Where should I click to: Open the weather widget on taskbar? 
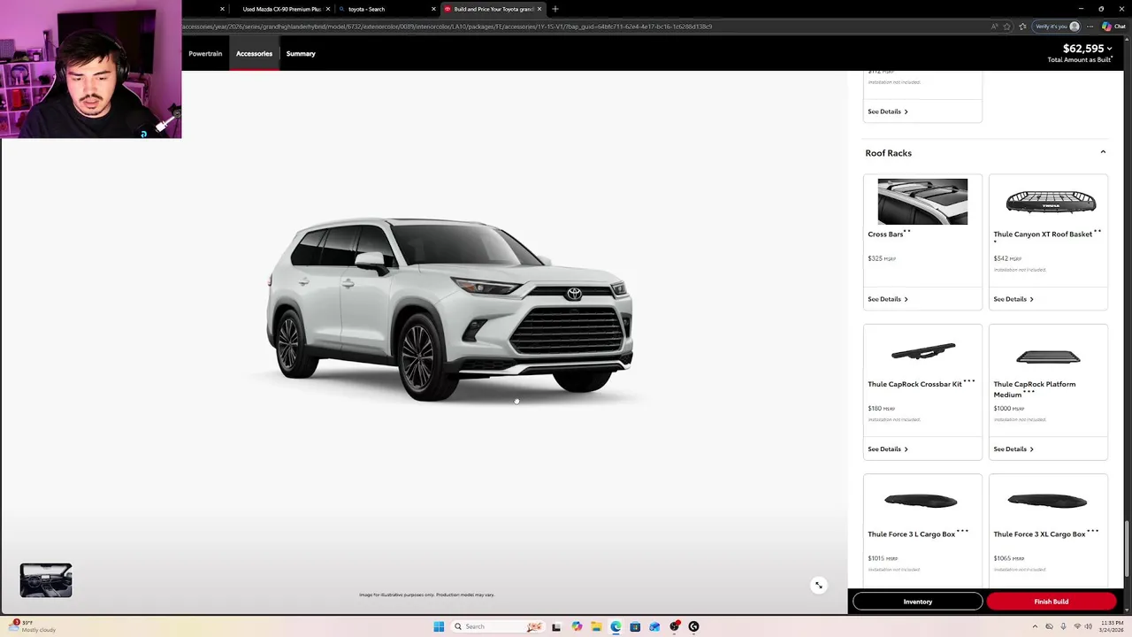pyautogui.click(x=32, y=626)
